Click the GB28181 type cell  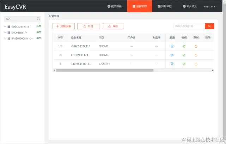(104, 64)
